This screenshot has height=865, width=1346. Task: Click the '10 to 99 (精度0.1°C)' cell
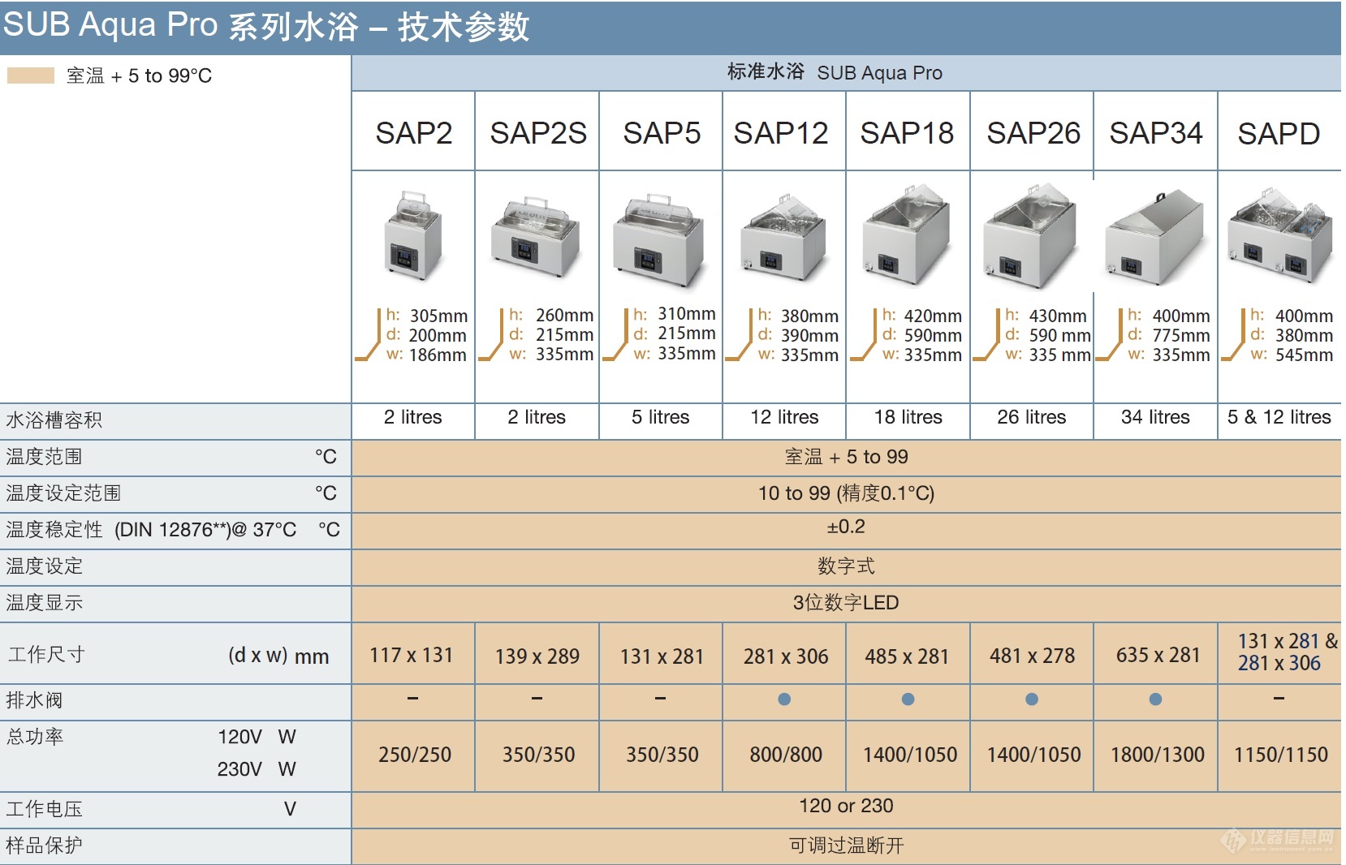(x=846, y=493)
